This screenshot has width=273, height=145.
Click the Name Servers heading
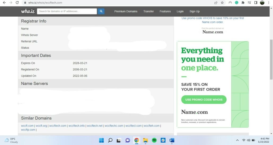[x=34, y=84]
